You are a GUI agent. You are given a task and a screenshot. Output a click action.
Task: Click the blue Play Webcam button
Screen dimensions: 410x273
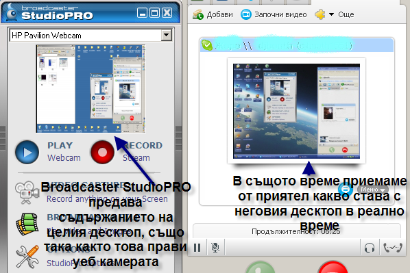click(x=27, y=152)
